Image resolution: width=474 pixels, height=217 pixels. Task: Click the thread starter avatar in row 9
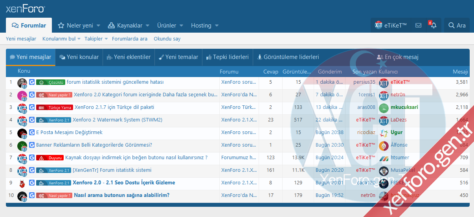[22, 183]
